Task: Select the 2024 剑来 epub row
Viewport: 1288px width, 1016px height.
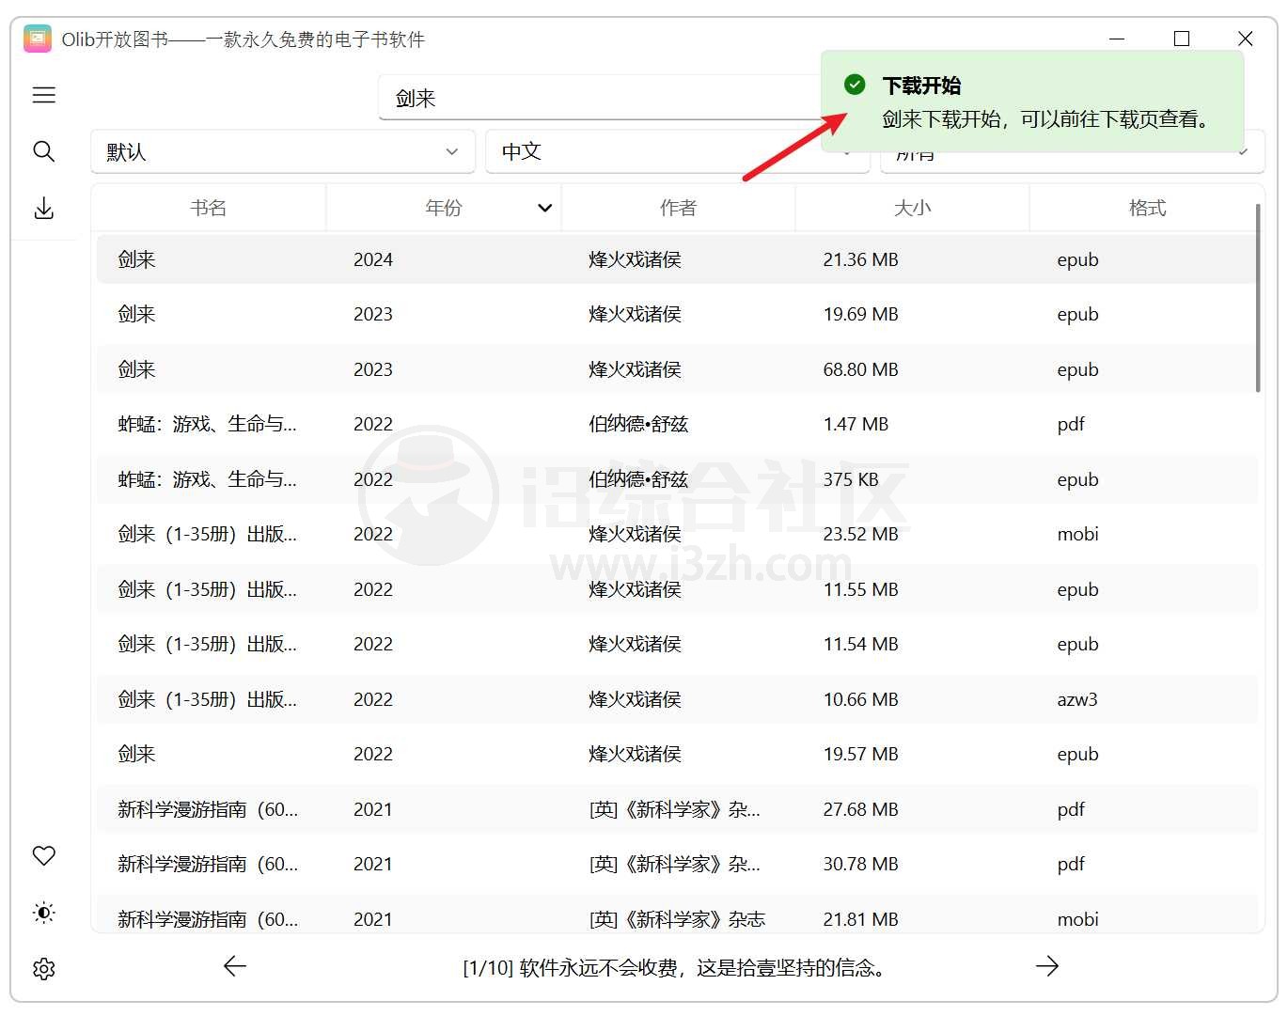Action: click(675, 259)
